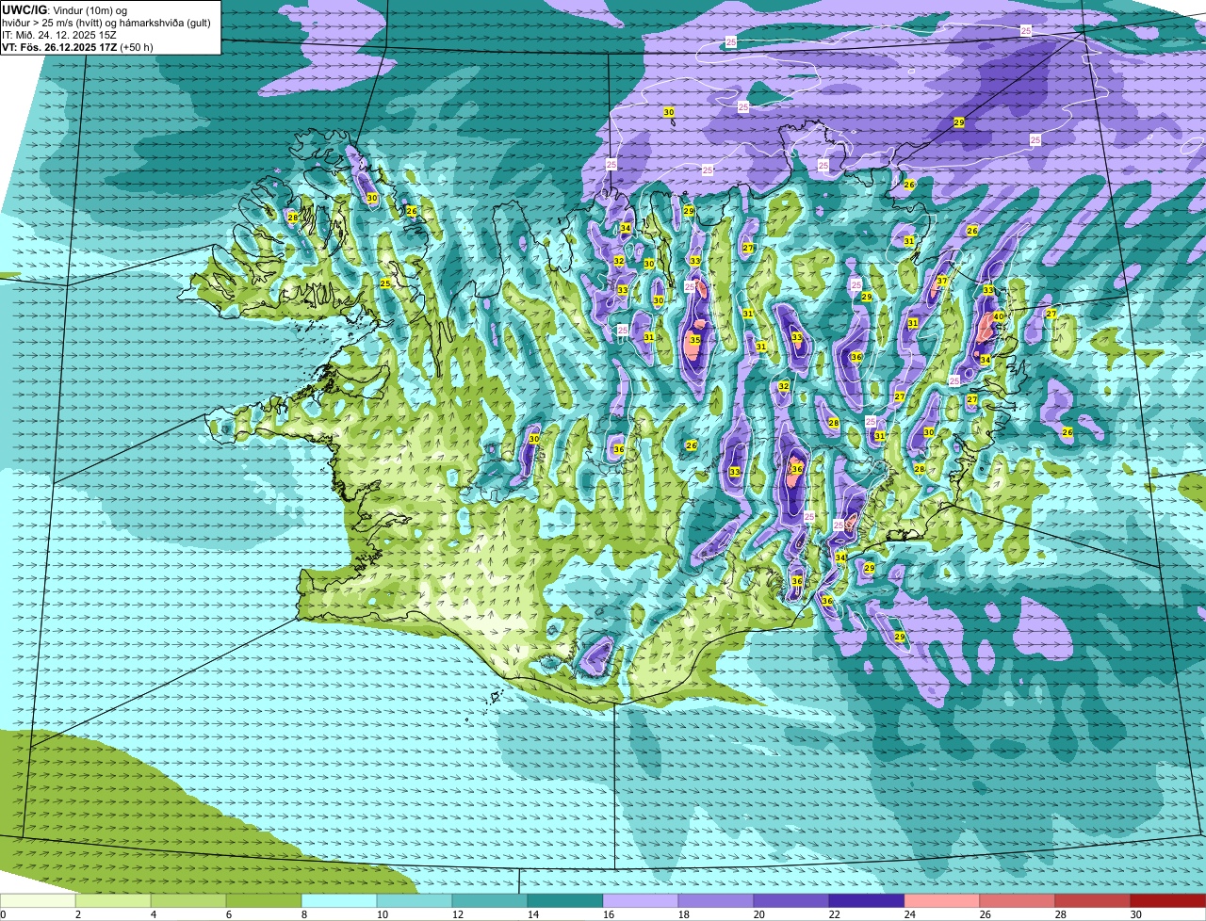
Task: Click the initial time 'IT: Mið. 24. 12. 2025 15Z'
Action: 60,35
